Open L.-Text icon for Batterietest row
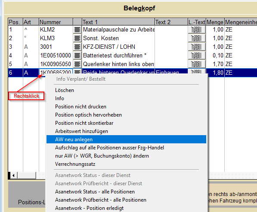The height and width of the screenshot is (212, 257). [x=197, y=55]
